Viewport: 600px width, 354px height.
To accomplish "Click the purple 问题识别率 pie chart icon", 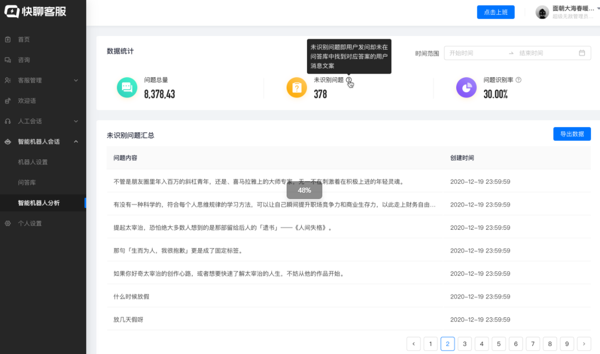I will (x=466, y=87).
